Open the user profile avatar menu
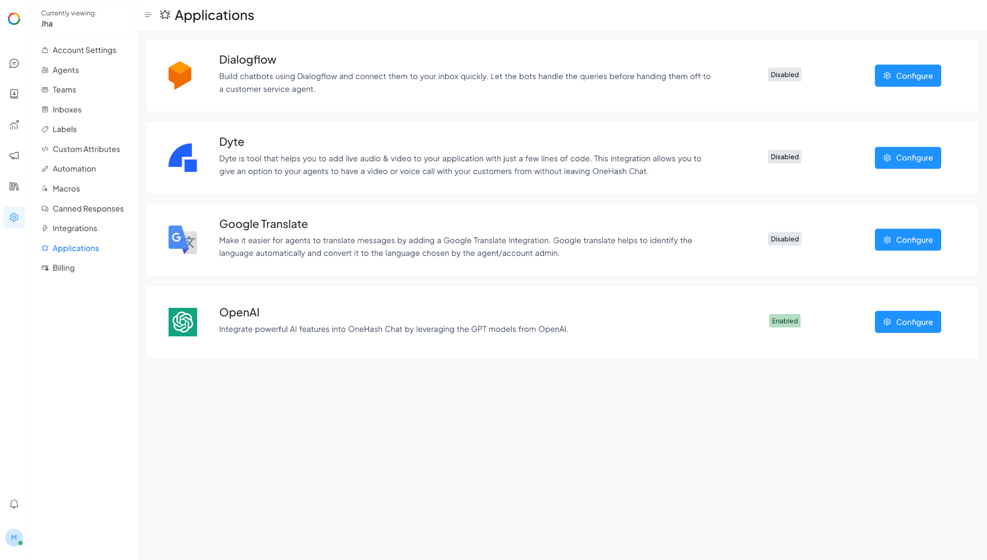The width and height of the screenshot is (987, 560). coord(14,537)
